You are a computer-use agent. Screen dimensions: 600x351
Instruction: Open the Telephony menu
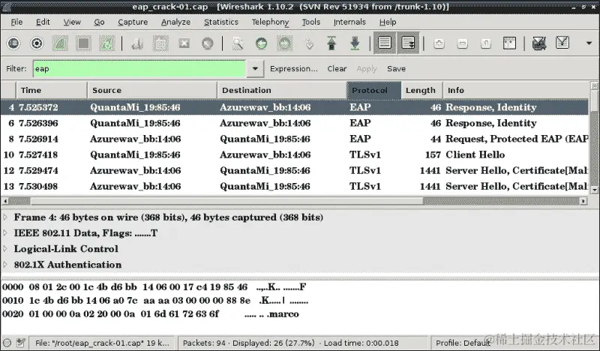click(270, 22)
